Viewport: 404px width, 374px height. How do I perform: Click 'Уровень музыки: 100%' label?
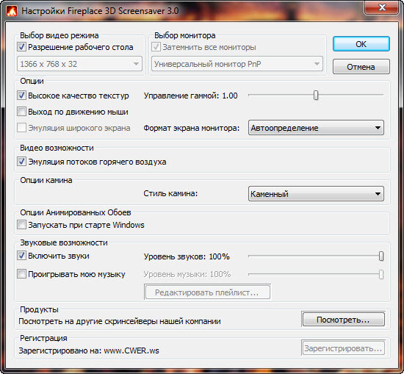187,274
